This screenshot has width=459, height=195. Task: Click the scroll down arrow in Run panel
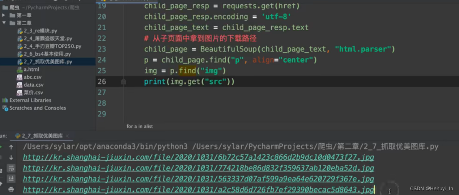(x=11, y=157)
